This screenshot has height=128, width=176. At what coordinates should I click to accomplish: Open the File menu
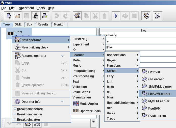tap(4, 8)
